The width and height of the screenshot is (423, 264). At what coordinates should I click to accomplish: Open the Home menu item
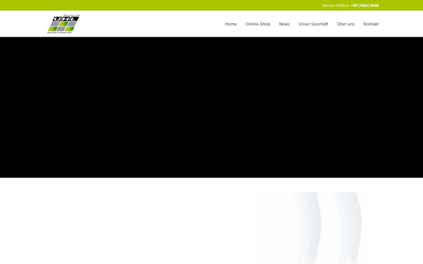[231, 24]
